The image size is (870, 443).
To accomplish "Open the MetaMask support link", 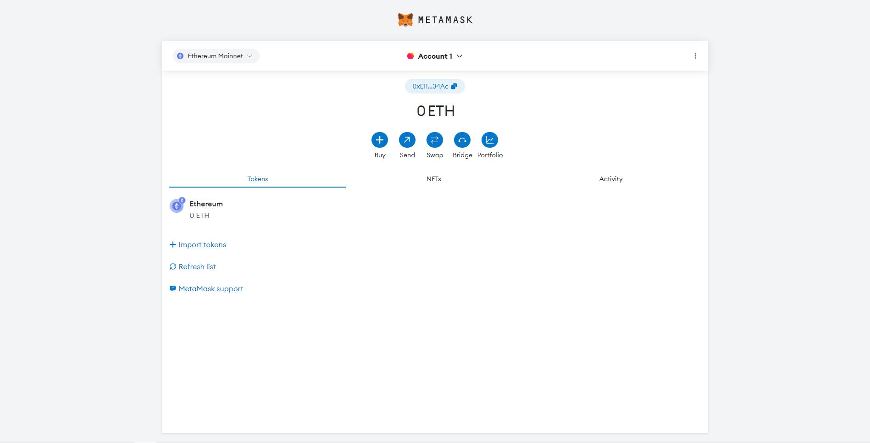I will [x=206, y=289].
